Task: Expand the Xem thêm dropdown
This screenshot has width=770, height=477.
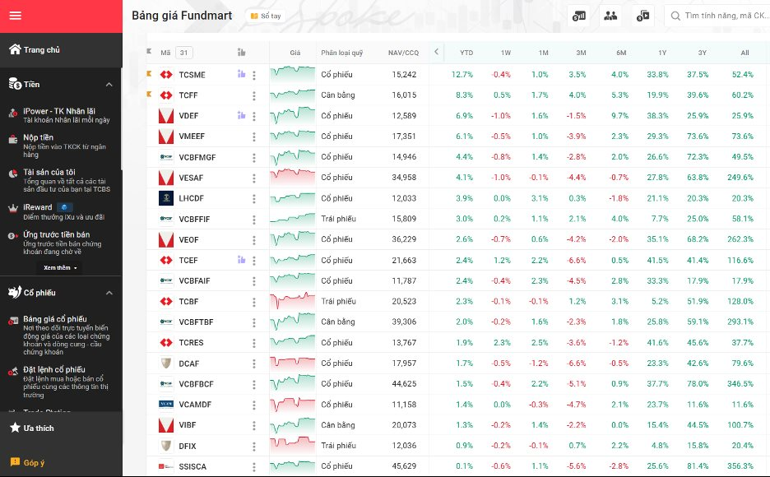Action: pyautogui.click(x=61, y=268)
